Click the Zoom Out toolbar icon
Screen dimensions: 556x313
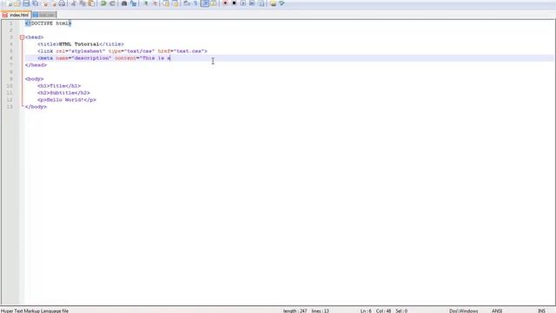click(155, 3)
